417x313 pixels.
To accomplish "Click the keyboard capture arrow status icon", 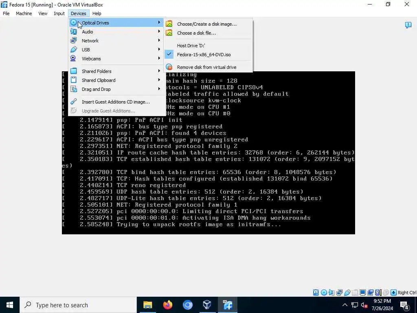I will tap(394, 293).
